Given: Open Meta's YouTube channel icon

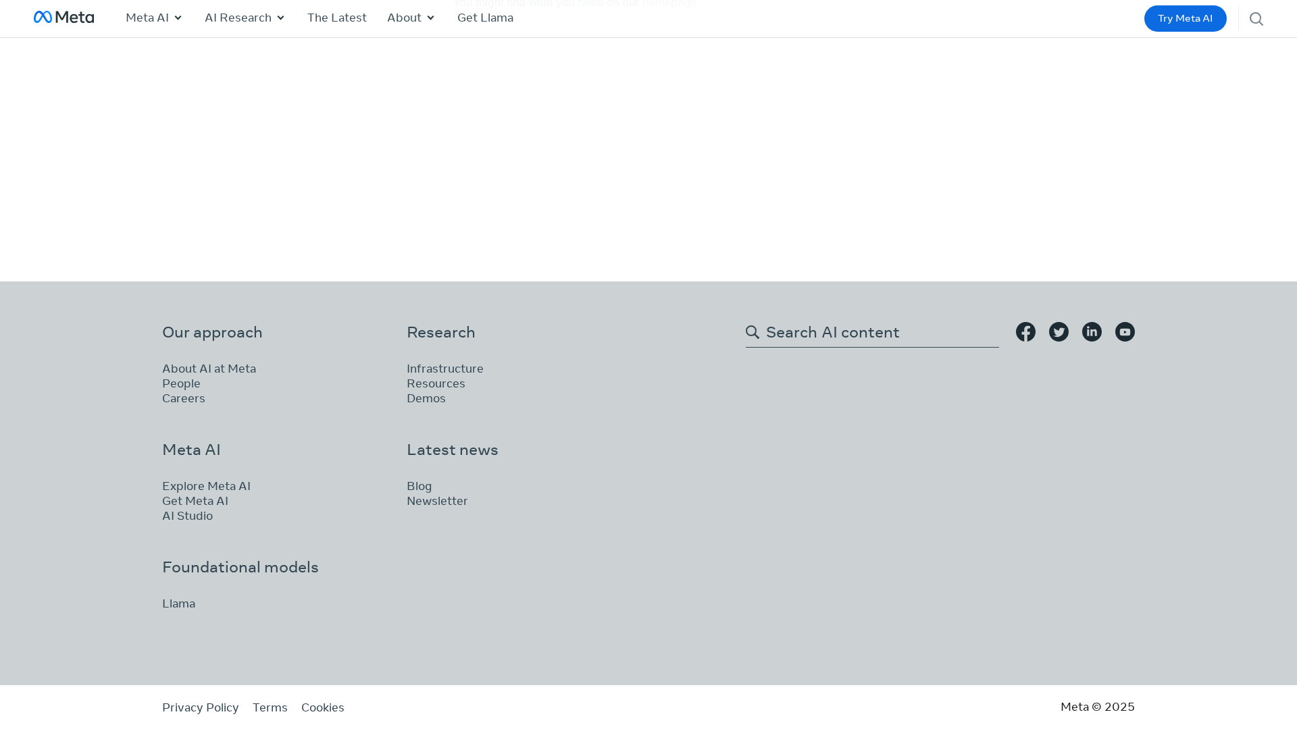Looking at the screenshot, I should pos(1125,332).
